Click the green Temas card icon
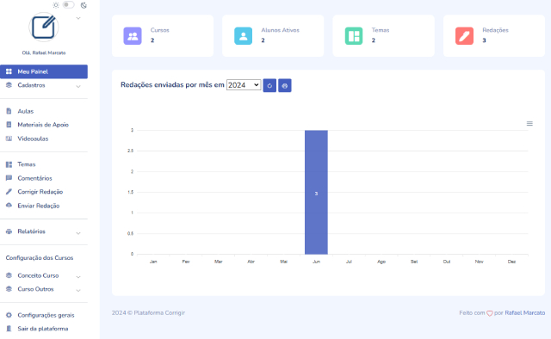Image resolution: width=551 pixels, height=339 pixels. 354,36
